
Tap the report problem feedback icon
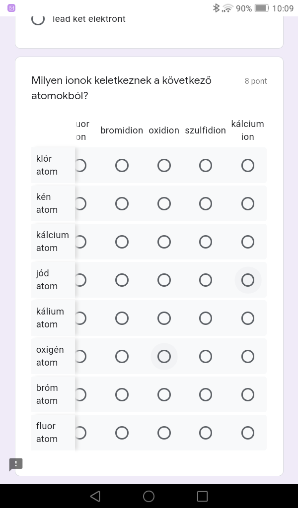16,464
